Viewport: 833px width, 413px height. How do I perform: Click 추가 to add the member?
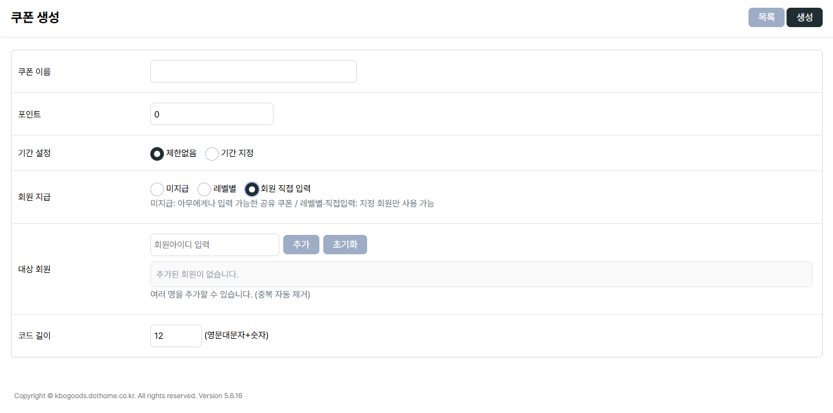point(301,245)
